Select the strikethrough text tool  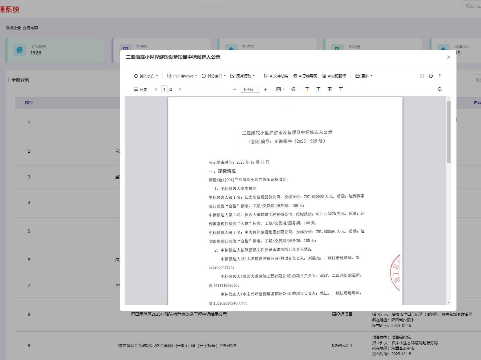click(329, 89)
